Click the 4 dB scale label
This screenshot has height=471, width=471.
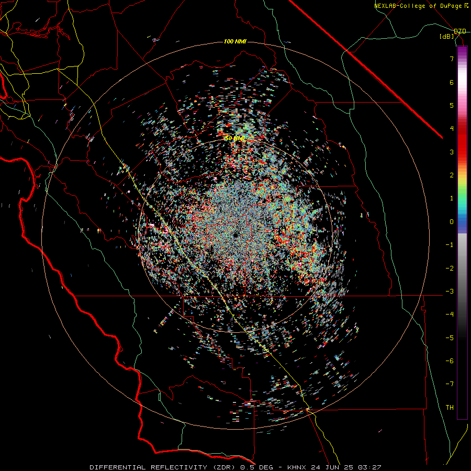[x=452, y=129]
